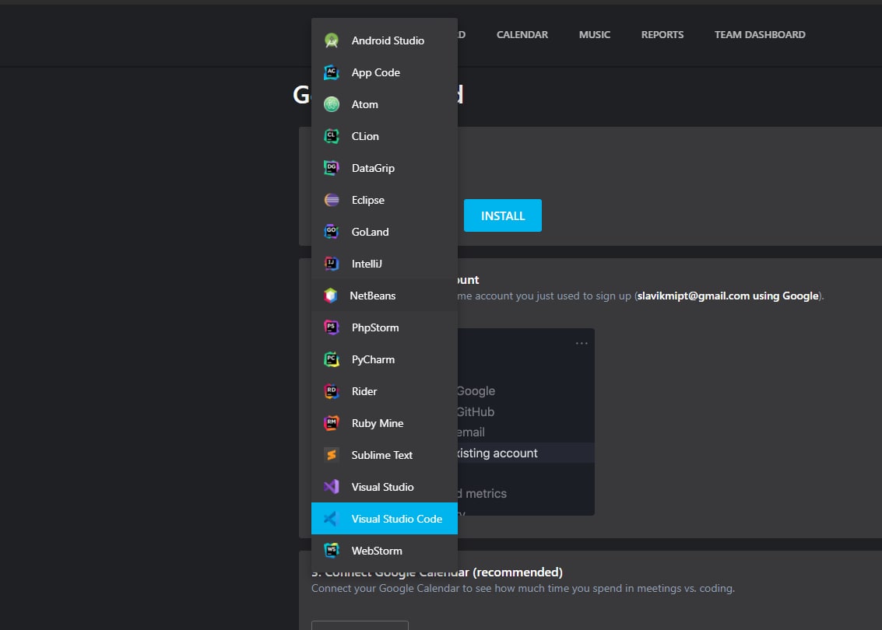Select the Eclipse option
The height and width of the screenshot is (630, 882).
coord(385,200)
